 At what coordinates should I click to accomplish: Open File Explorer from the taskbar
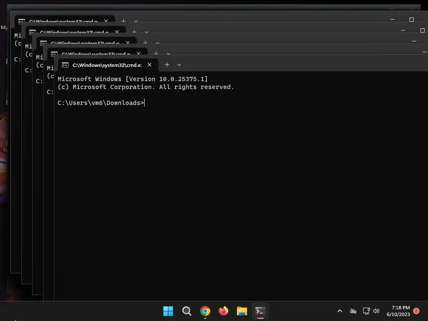242,311
